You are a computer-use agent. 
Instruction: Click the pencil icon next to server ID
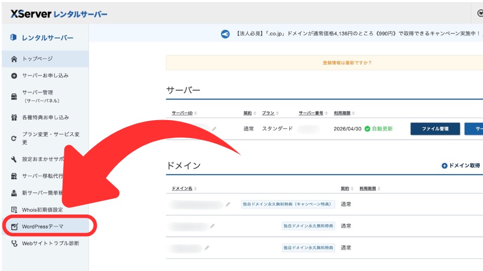[214, 129]
